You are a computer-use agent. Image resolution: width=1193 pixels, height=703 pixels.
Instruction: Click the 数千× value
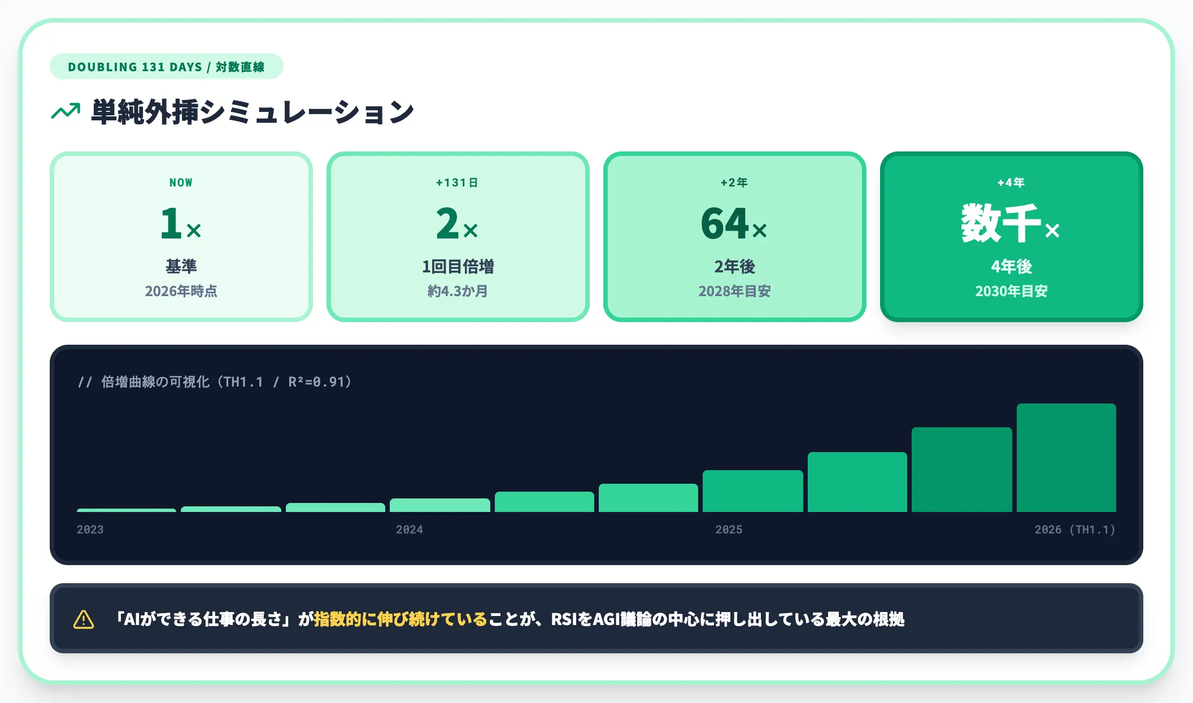click(1011, 224)
